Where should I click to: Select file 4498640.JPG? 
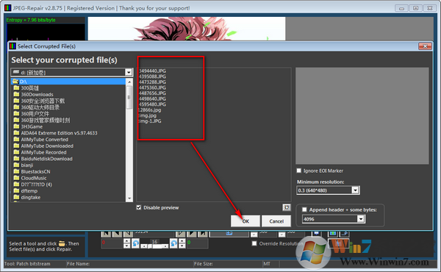[152, 99]
